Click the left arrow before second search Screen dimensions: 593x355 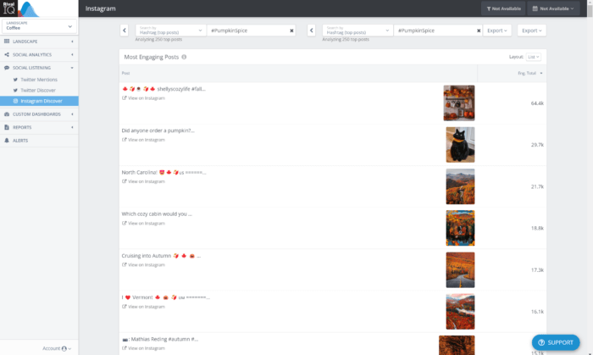pyautogui.click(x=311, y=31)
